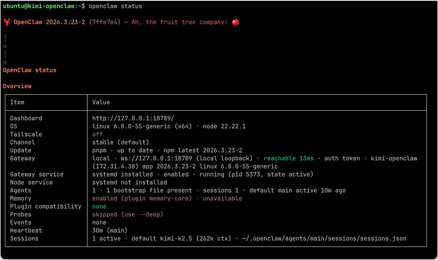Click the lobster emoji icon before OpenClaw
The image size is (438, 260).
7,22
